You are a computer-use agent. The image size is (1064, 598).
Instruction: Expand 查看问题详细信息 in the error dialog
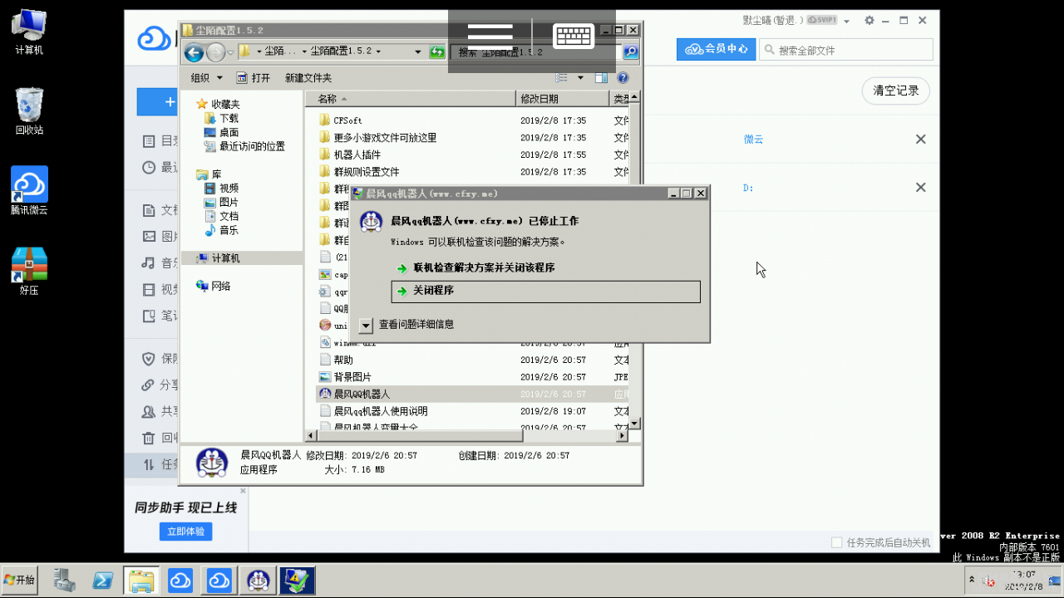[364, 325]
